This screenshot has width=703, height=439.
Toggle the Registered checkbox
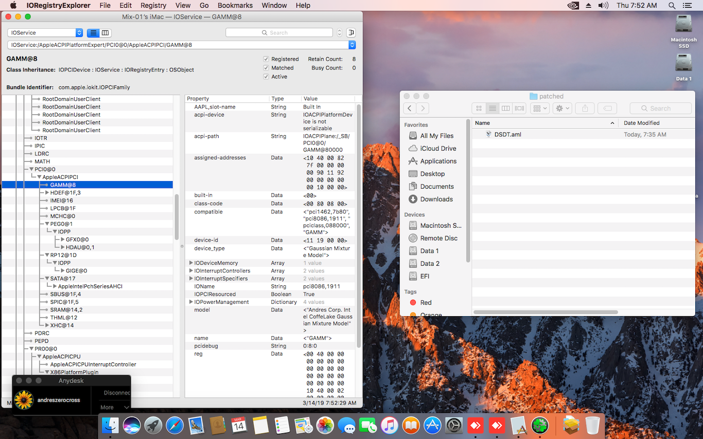266,59
